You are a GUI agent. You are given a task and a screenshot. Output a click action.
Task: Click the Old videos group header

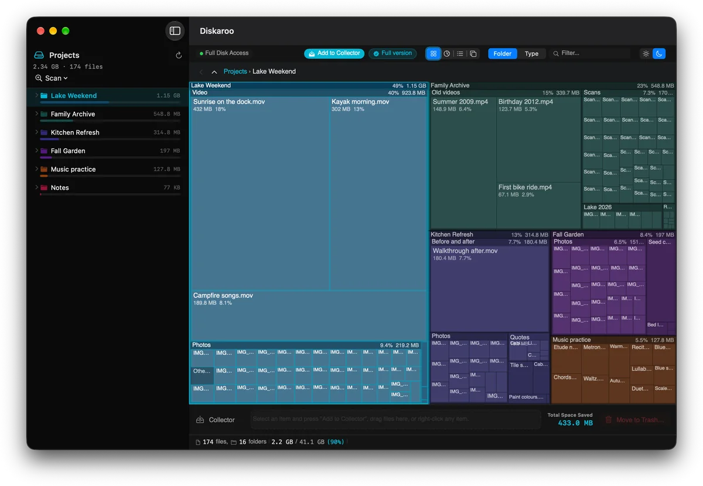[506, 93]
